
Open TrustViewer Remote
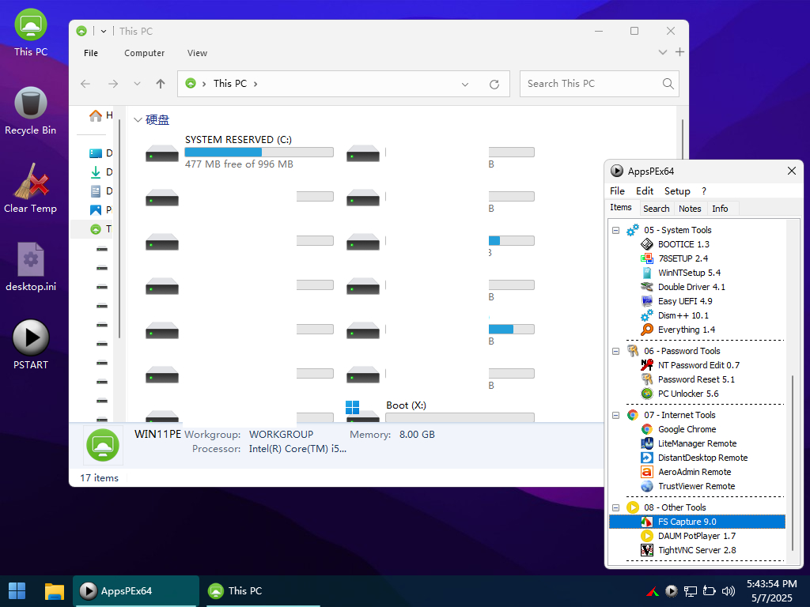click(x=696, y=486)
